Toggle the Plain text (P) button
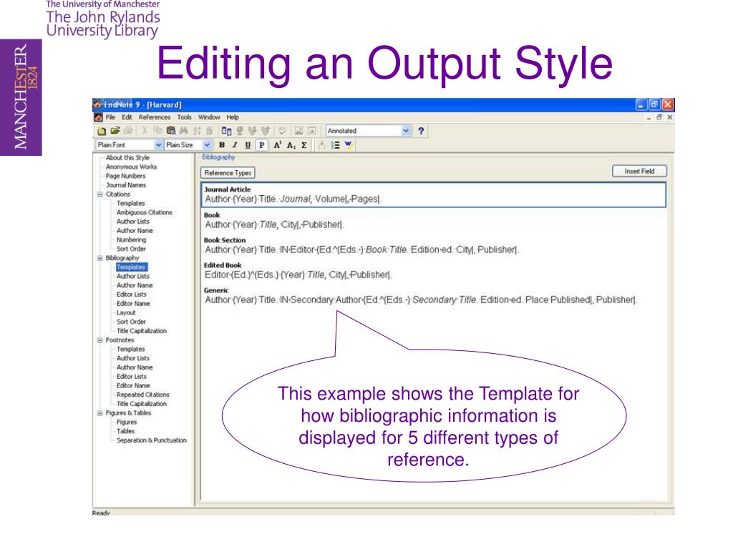Image resolution: width=733 pixels, height=549 pixels. (262, 144)
